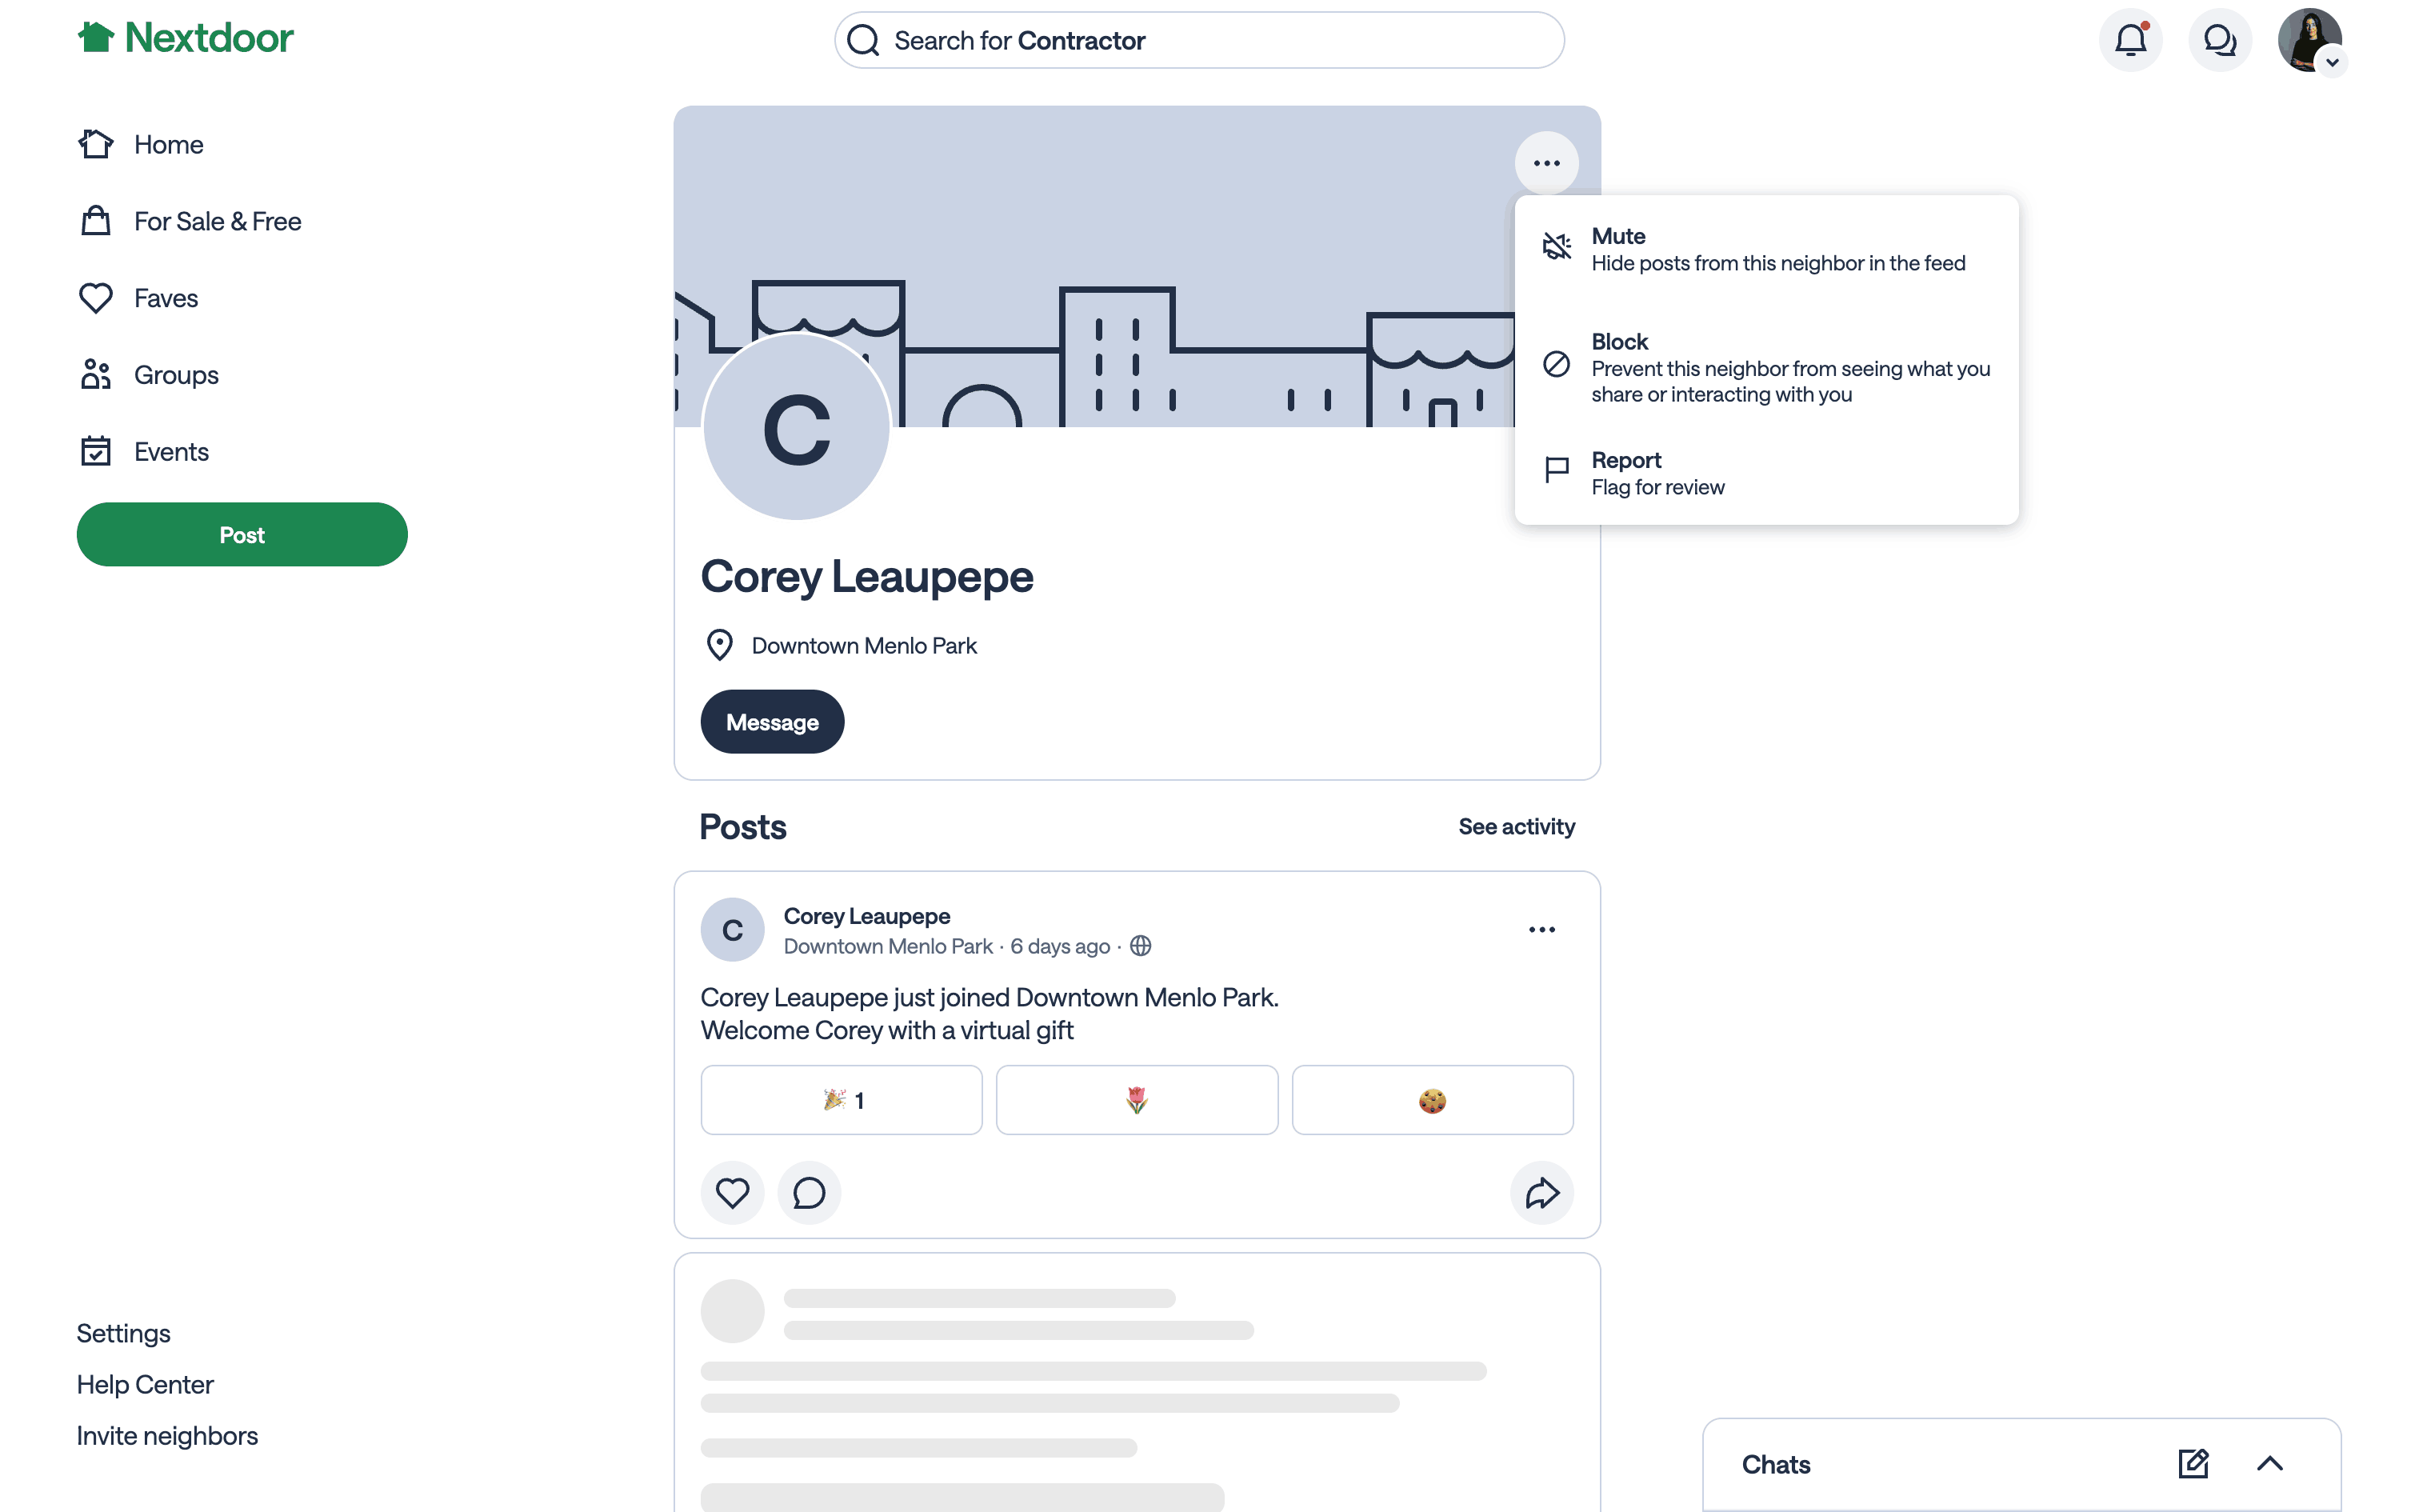Open the post's three-dot options menu
Image resolution: width=2419 pixels, height=1512 pixels.
pos(1541,930)
